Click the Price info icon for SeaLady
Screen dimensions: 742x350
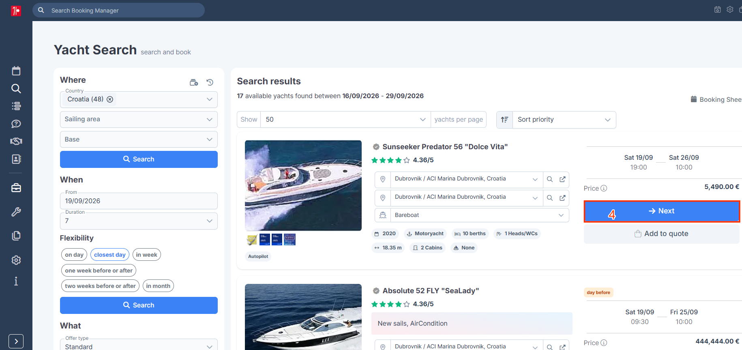point(604,343)
